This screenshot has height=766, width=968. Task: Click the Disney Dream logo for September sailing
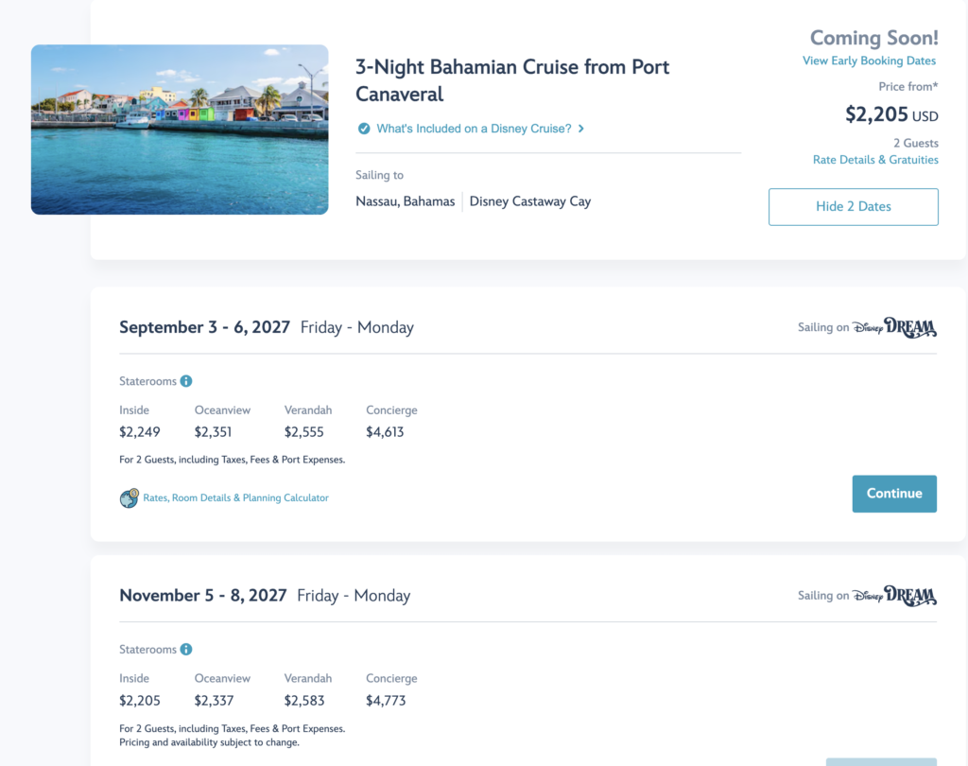(894, 327)
